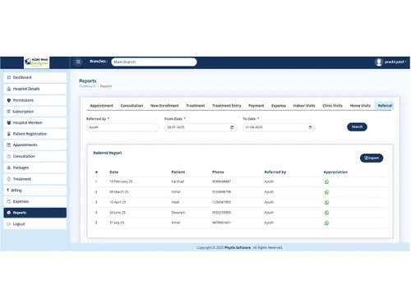Click the user avatar icon

pos(379,62)
